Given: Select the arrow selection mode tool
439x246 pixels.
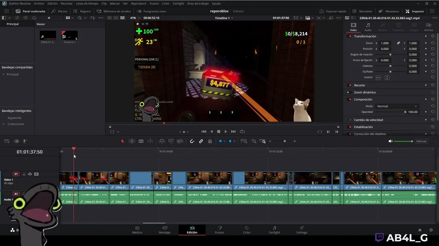Looking at the screenshot, I should [x=122, y=141].
